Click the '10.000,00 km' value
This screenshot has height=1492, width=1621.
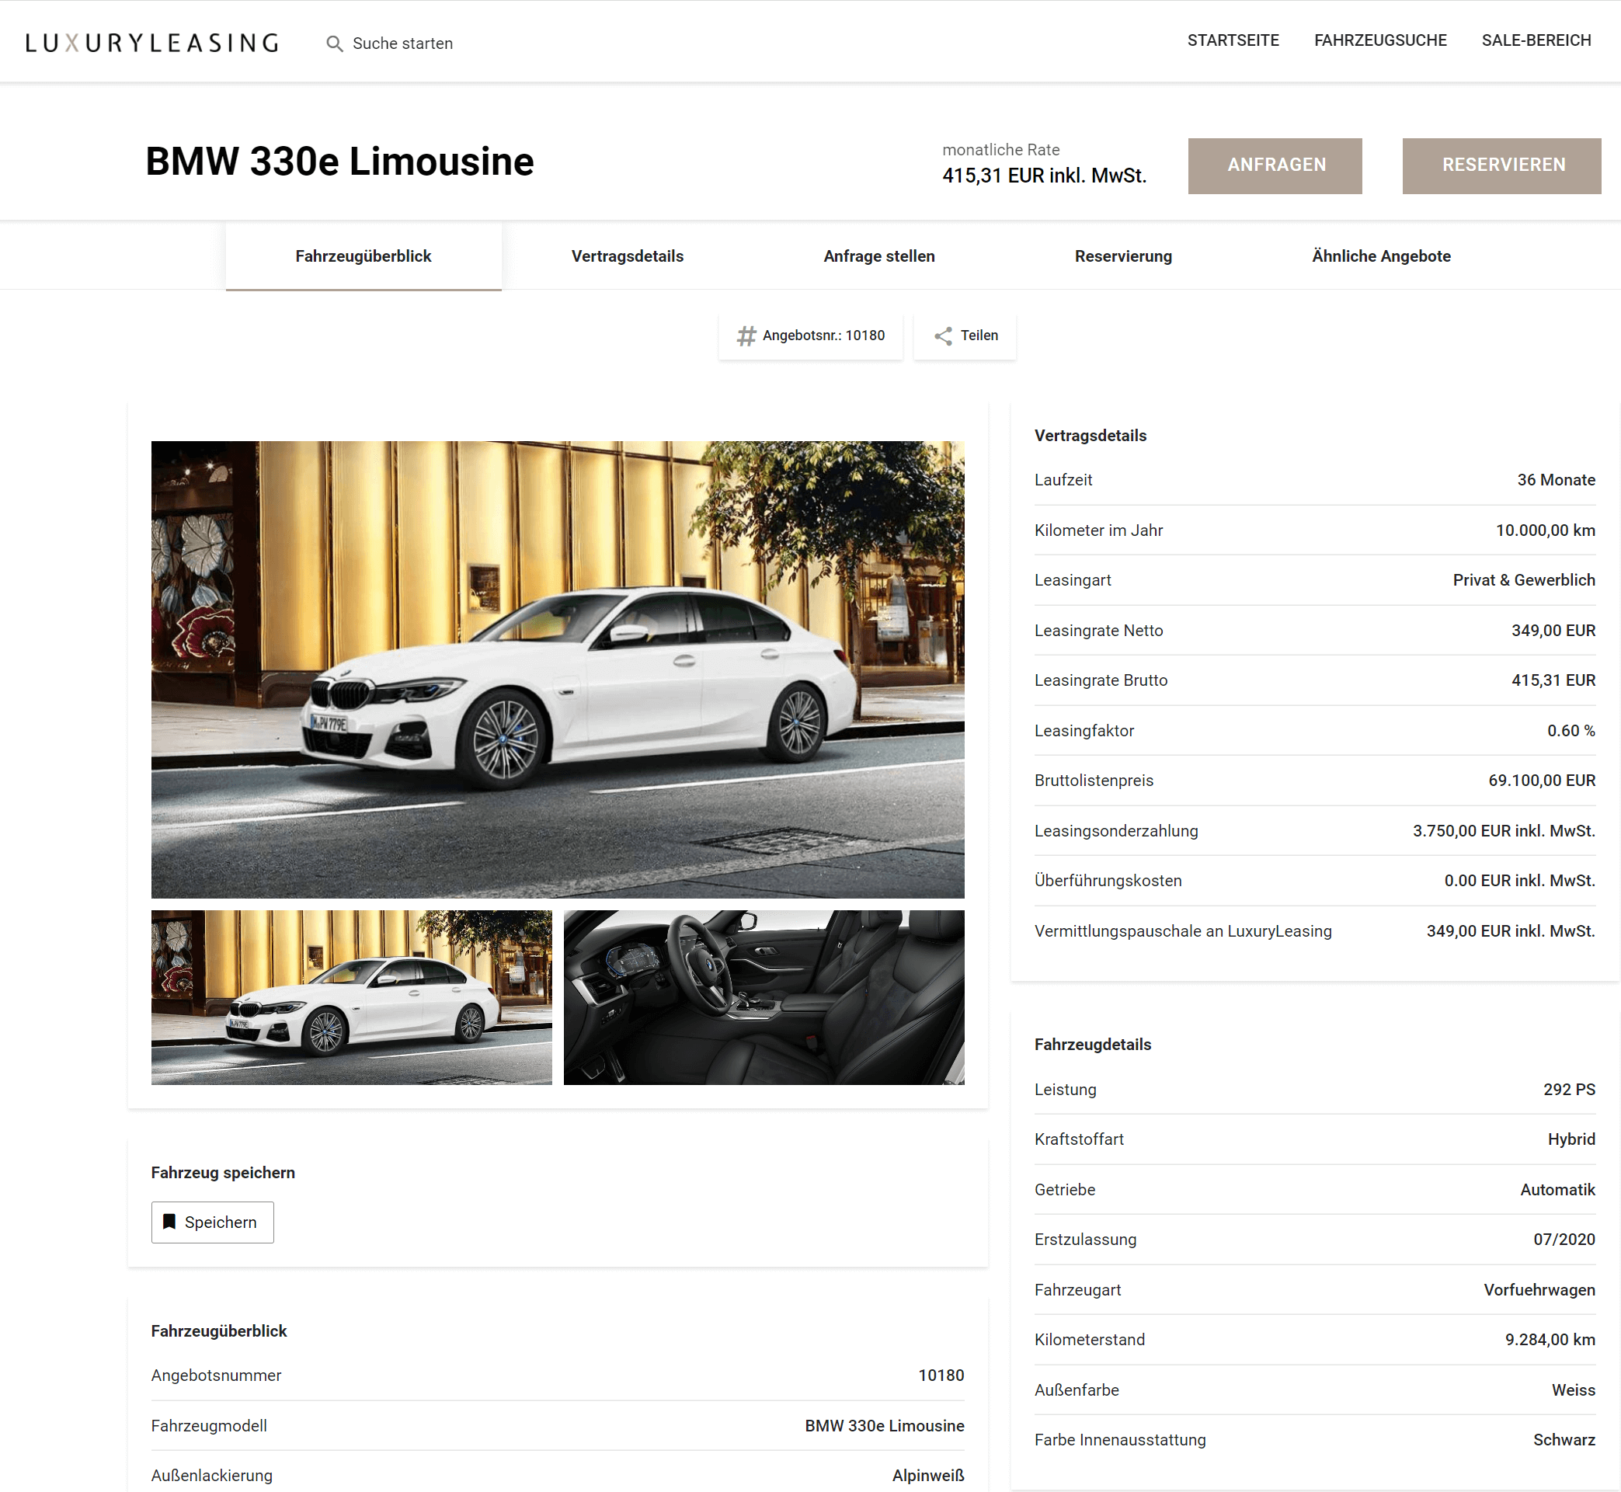click(x=1545, y=530)
